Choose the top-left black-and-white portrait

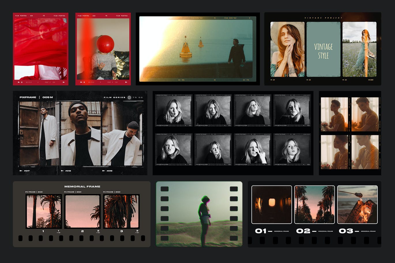point(173,110)
